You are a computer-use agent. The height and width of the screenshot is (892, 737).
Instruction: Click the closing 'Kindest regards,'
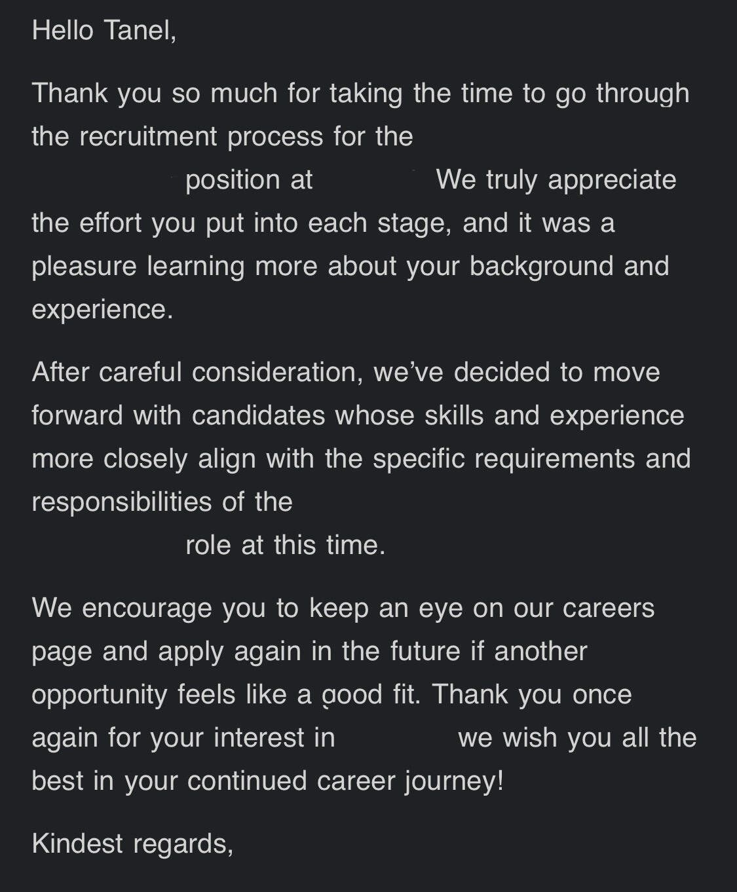point(132,844)
